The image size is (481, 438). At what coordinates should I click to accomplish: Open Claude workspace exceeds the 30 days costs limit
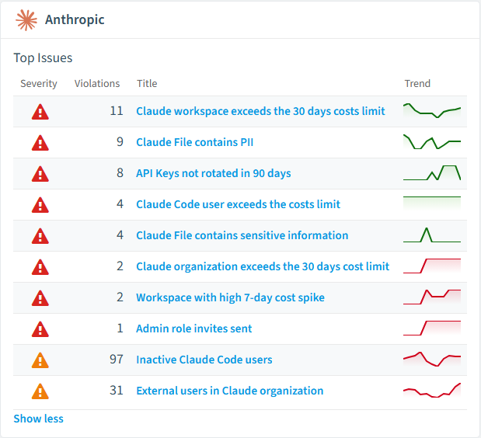click(260, 111)
